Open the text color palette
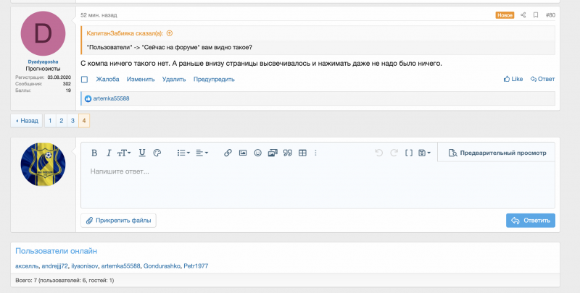This screenshot has height=293, width=580. coord(157,153)
